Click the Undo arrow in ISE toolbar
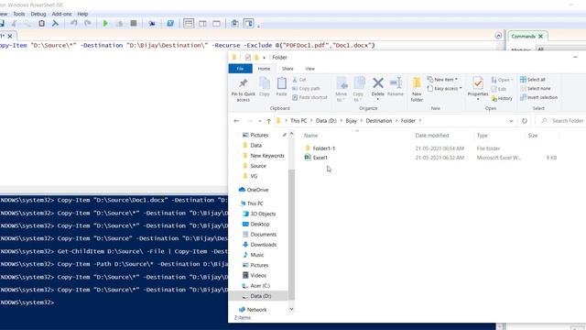 (x=73, y=23)
